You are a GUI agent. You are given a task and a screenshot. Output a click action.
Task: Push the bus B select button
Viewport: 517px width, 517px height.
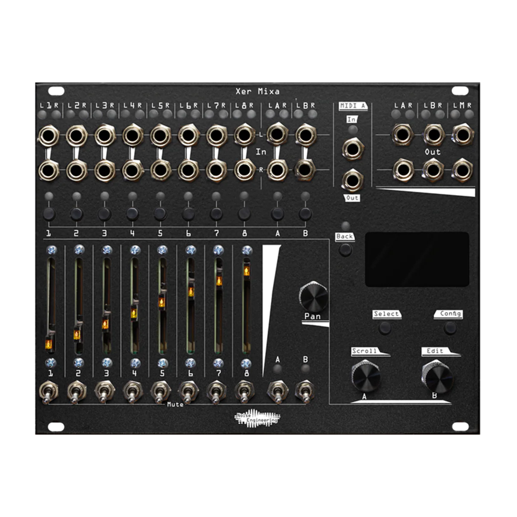click(x=305, y=214)
